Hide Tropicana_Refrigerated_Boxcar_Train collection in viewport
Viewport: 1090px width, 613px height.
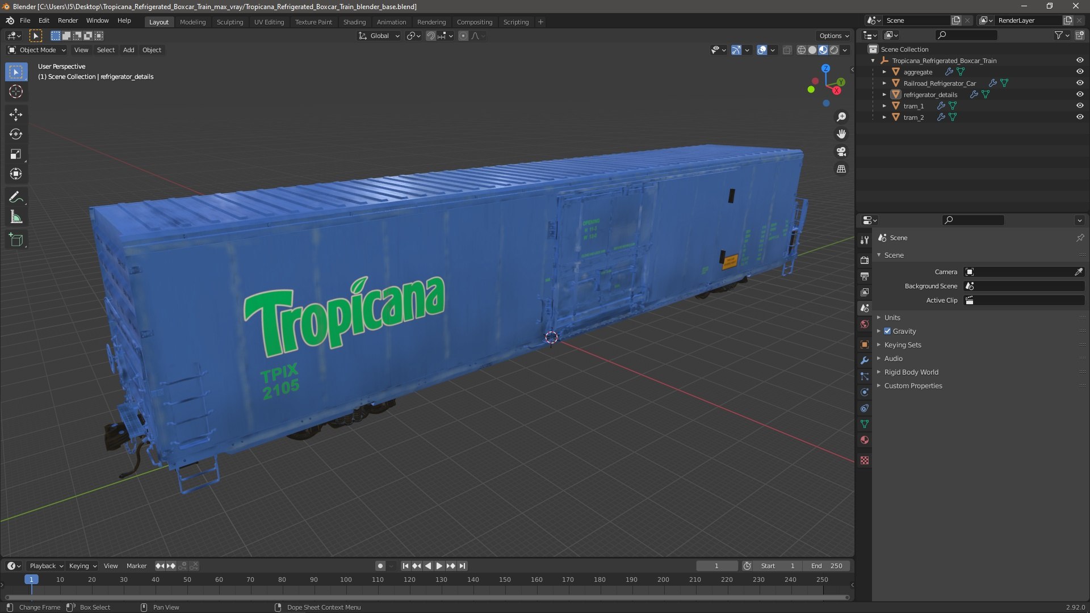pyautogui.click(x=1080, y=60)
